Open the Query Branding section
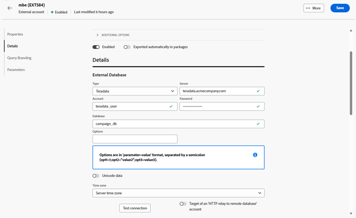Viewport: 356px width, 218px height. click(x=19, y=58)
